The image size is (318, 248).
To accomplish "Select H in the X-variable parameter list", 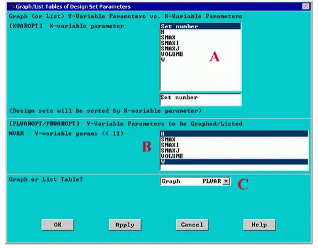I will [x=201, y=32].
